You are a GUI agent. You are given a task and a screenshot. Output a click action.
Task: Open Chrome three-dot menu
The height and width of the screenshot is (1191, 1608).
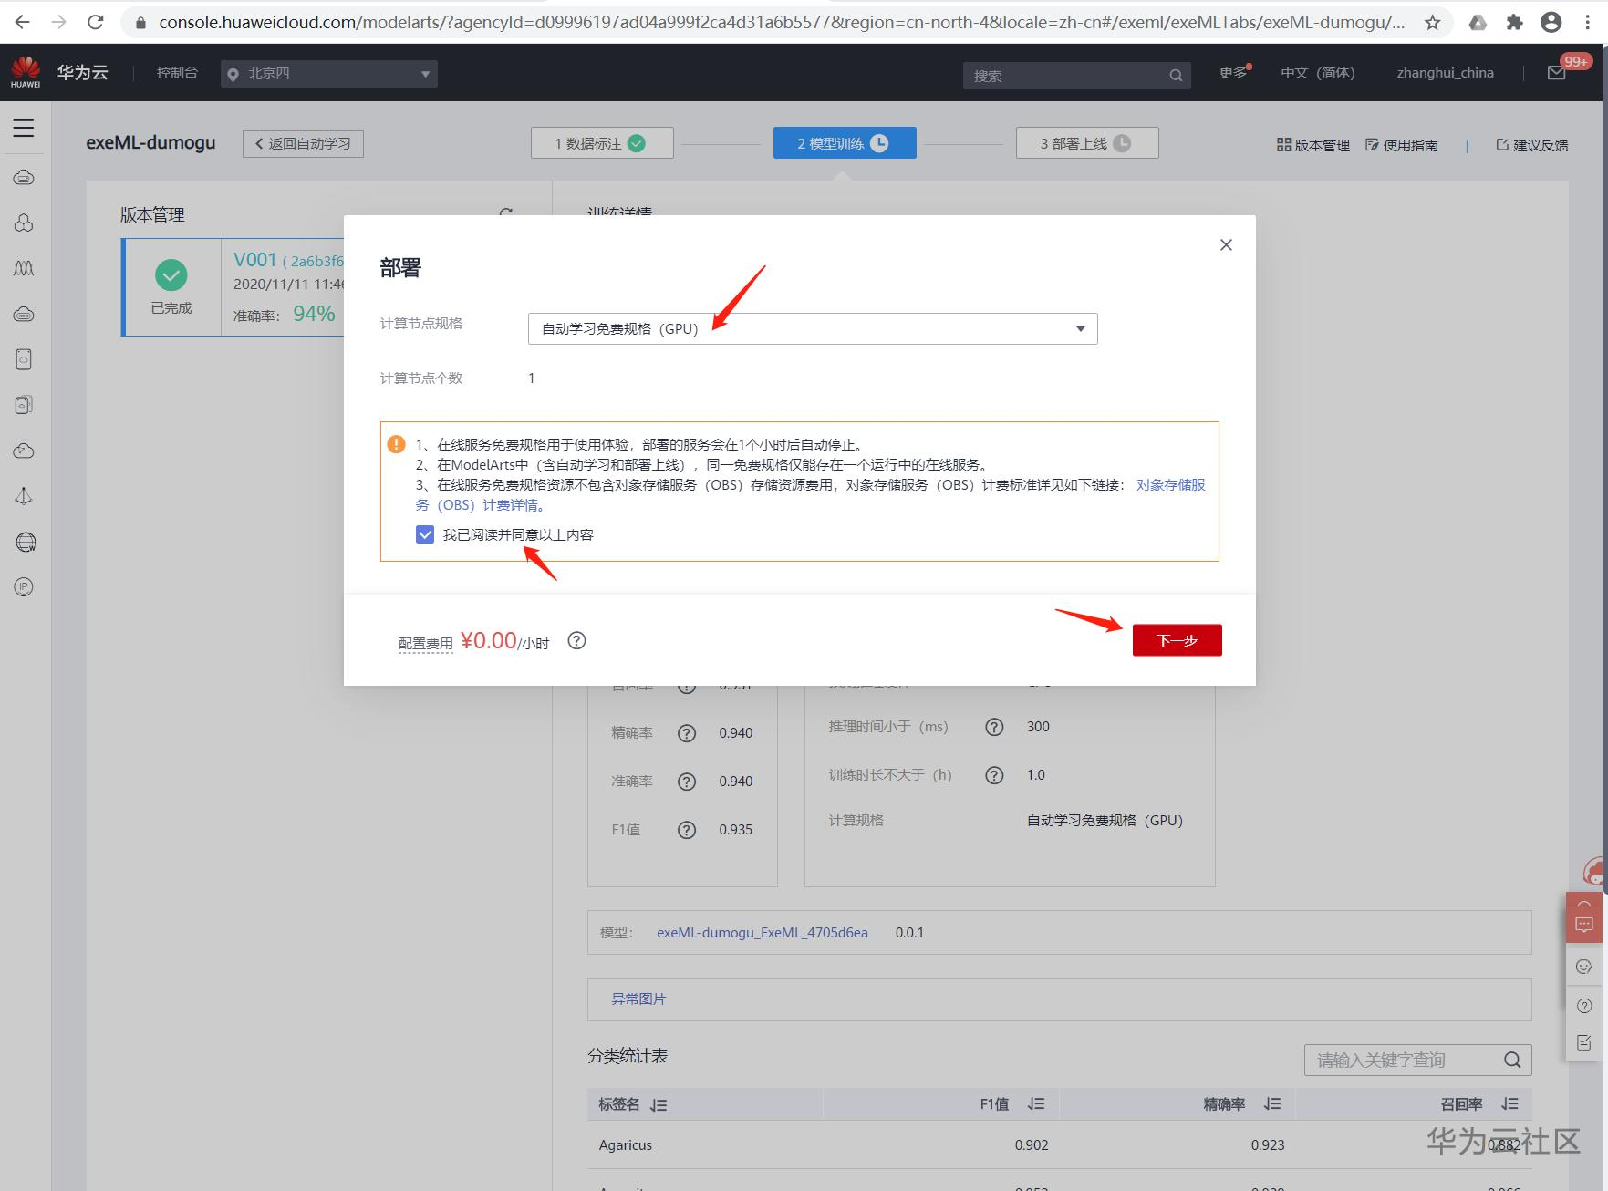[x=1588, y=22]
